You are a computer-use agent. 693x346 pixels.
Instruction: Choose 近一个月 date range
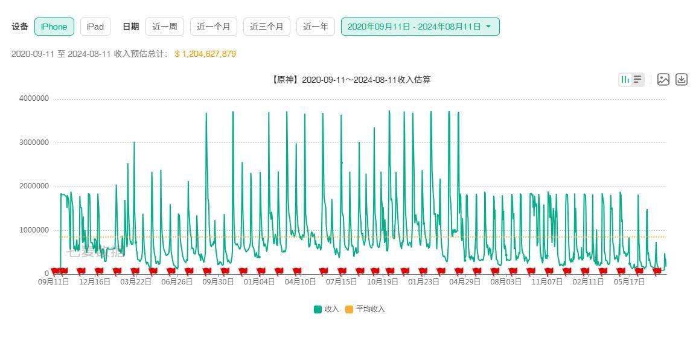(x=214, y=27)
